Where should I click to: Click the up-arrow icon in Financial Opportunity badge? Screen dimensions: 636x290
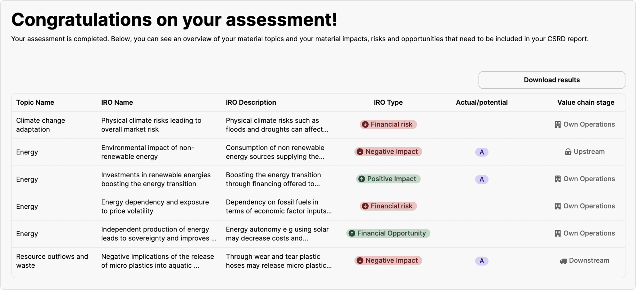coord(352,233)
